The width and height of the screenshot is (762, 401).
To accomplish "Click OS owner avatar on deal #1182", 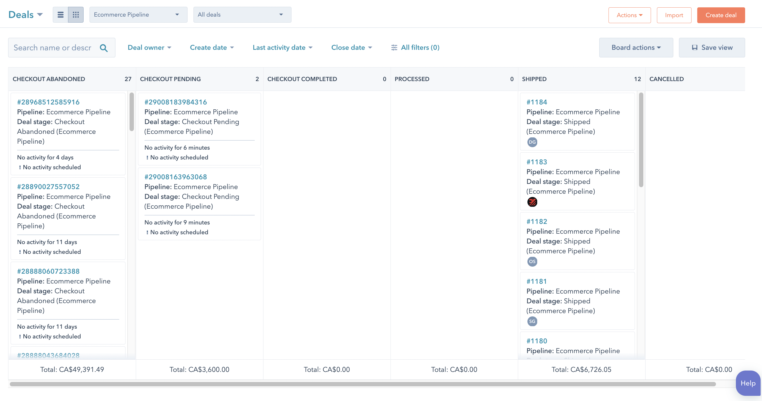I will [532, 262].
